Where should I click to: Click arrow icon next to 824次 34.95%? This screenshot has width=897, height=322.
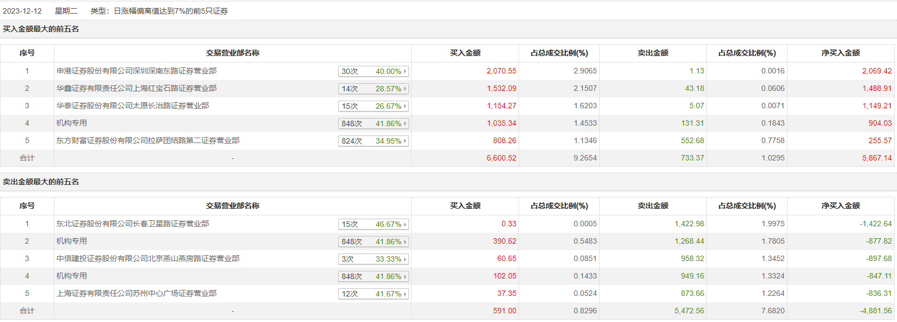click(x=405, y=141)
